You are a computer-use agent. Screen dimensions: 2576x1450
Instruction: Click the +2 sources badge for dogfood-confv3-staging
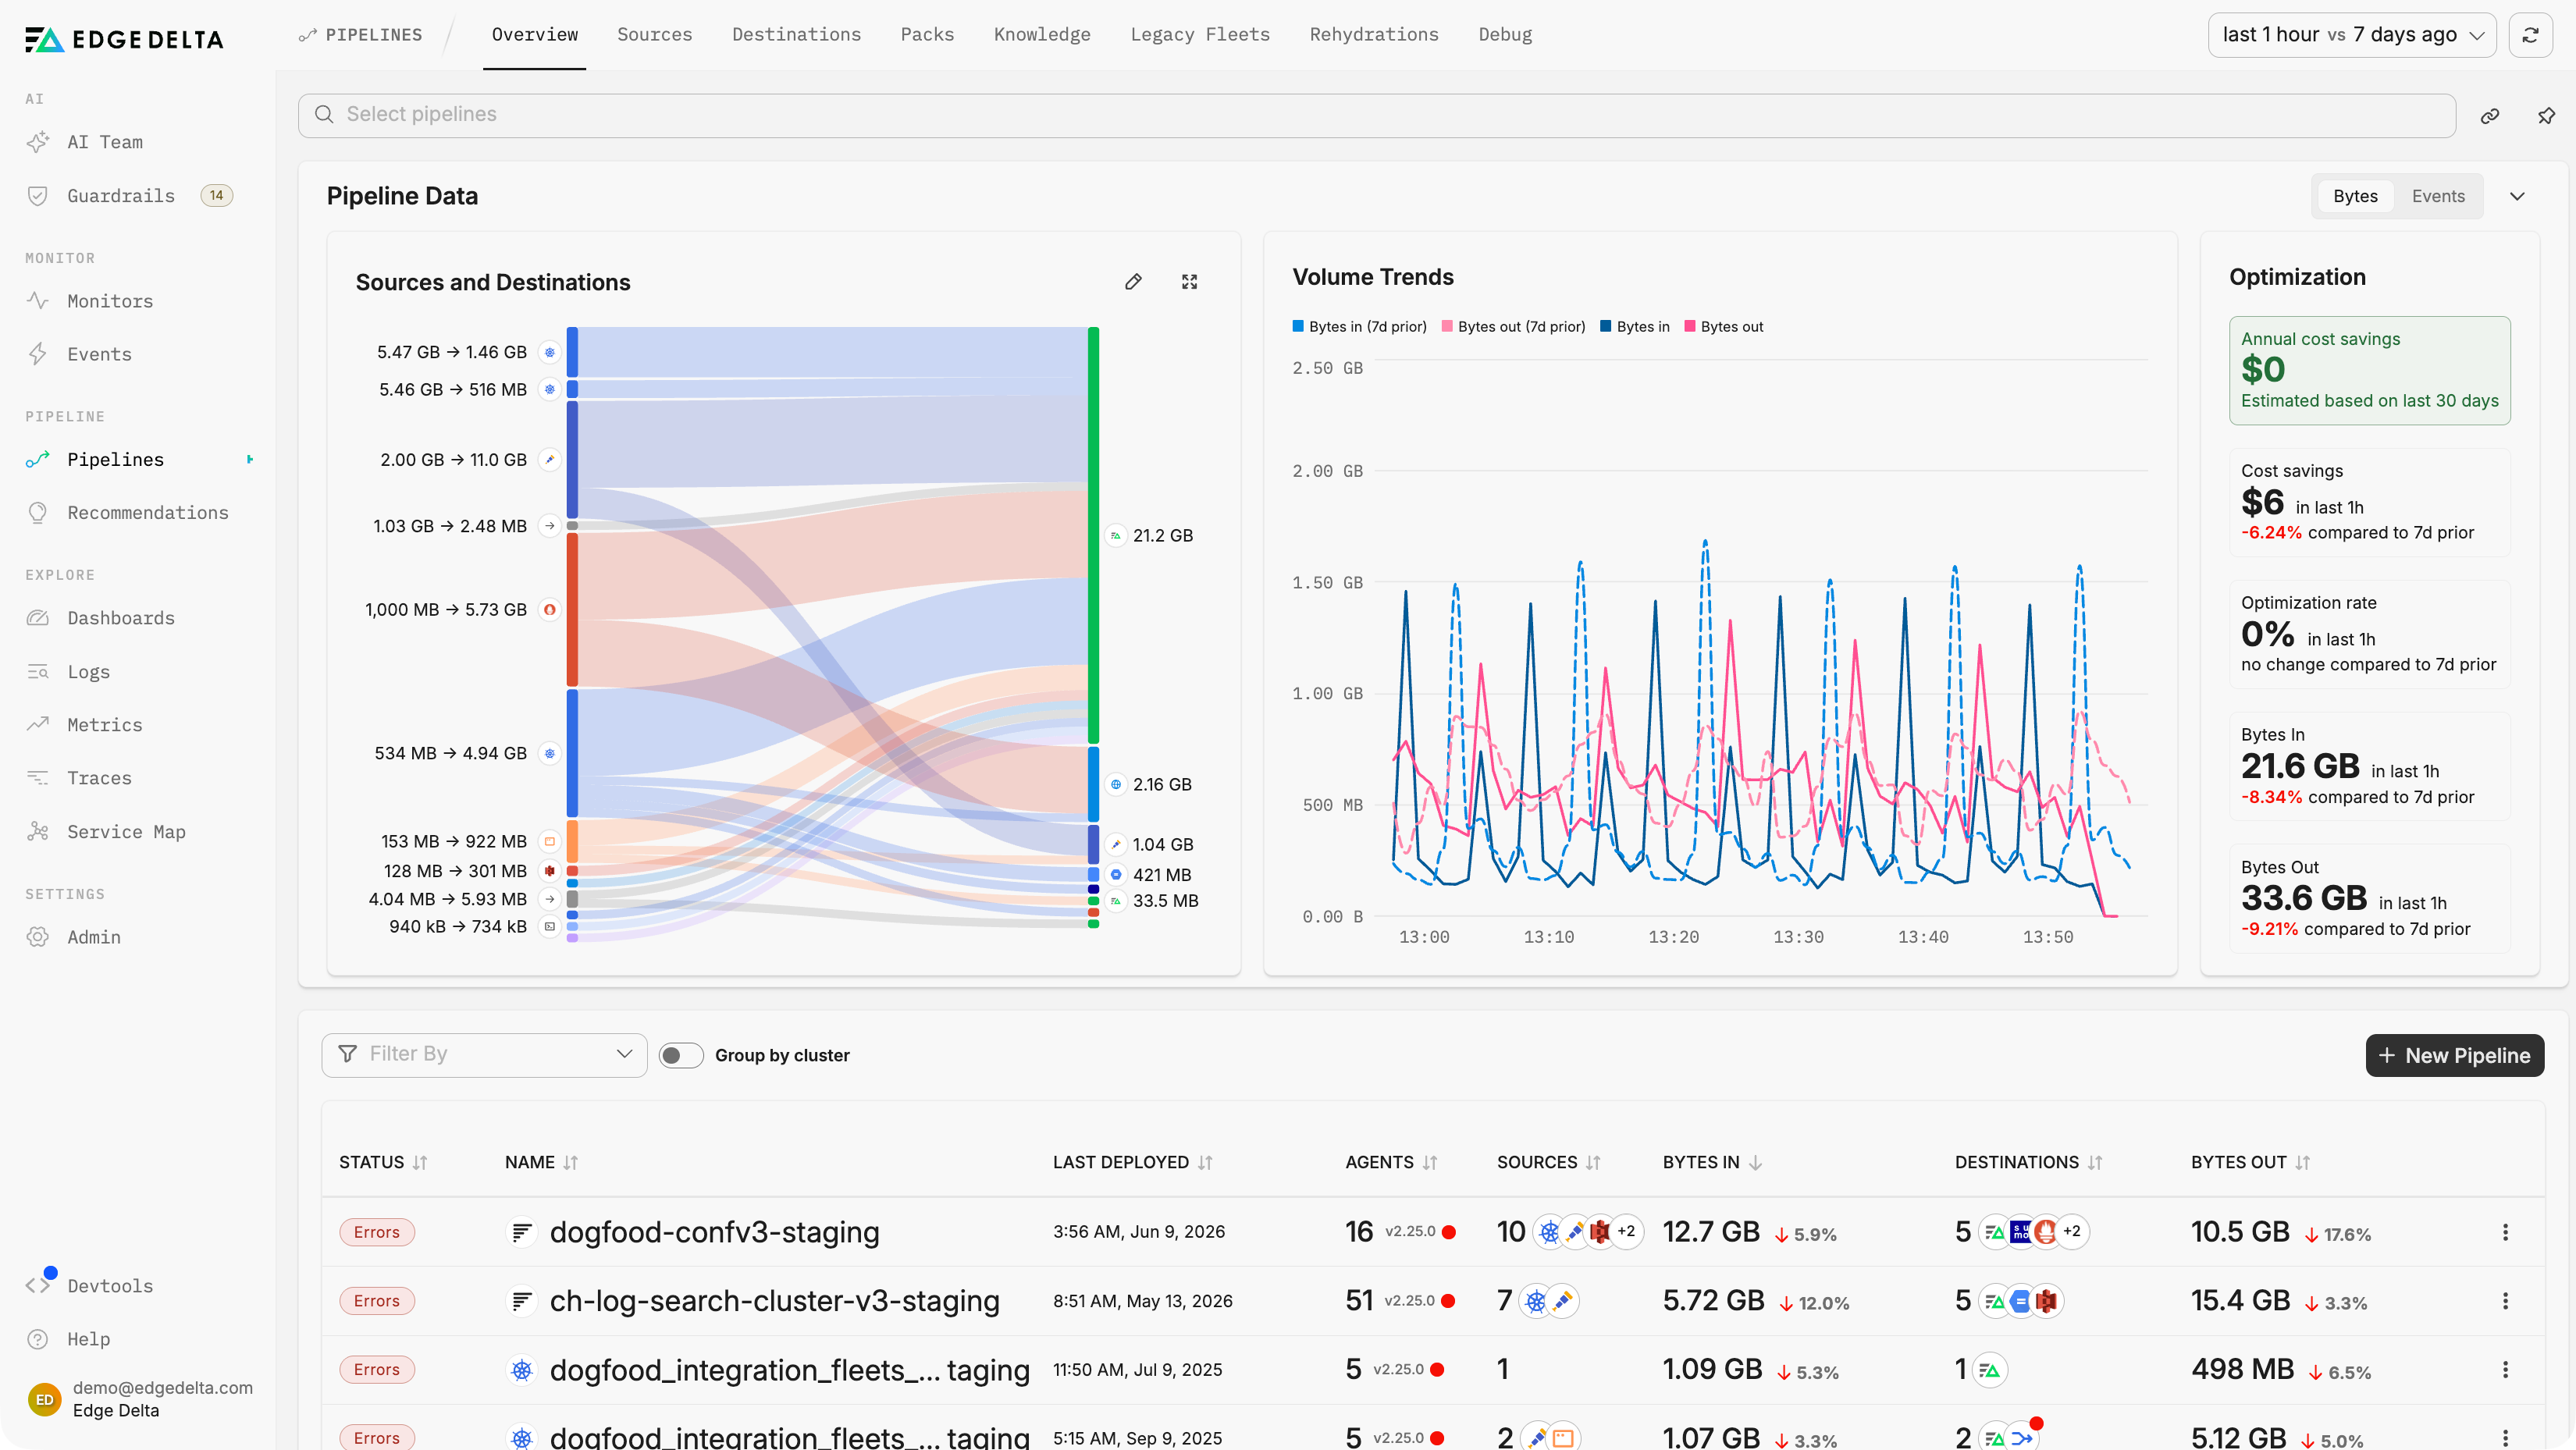tap(1626, 1232)
